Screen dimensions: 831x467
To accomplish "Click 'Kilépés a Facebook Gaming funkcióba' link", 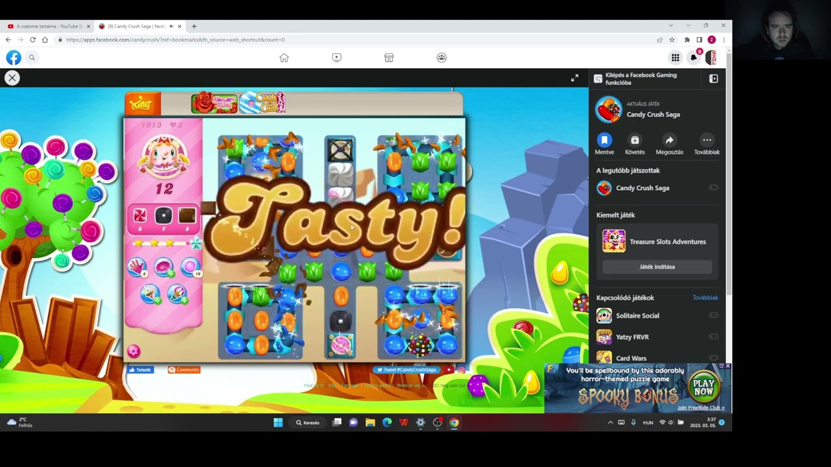I will tap(641, 78).
